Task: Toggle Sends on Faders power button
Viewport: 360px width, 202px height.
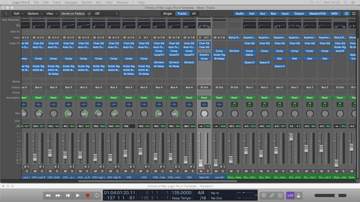Action: click(89, 13)
